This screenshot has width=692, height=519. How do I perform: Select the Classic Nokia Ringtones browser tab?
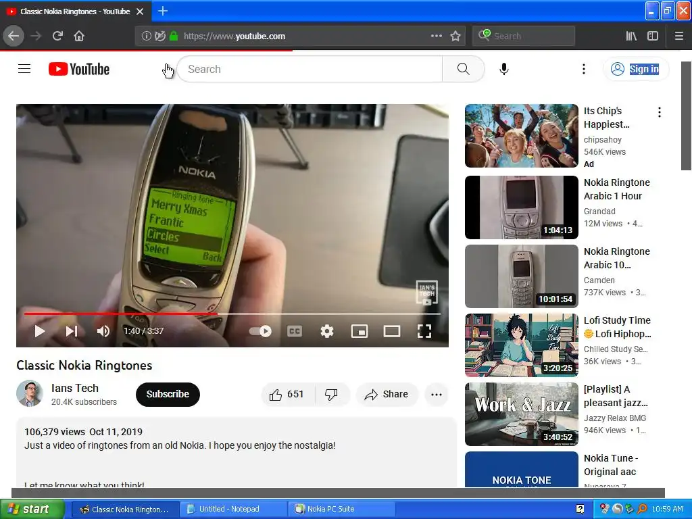coord(76,11)
